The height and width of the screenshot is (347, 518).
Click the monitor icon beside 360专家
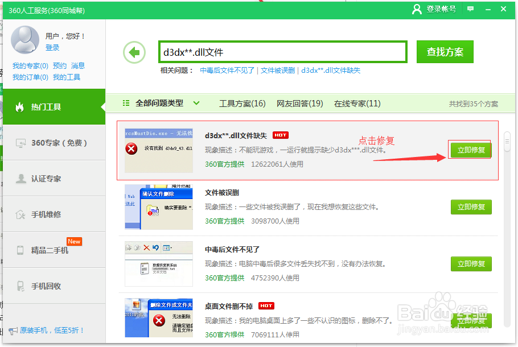[21, 143]
